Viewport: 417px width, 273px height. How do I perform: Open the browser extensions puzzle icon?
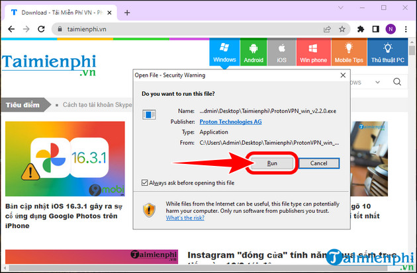coord(361,29)
